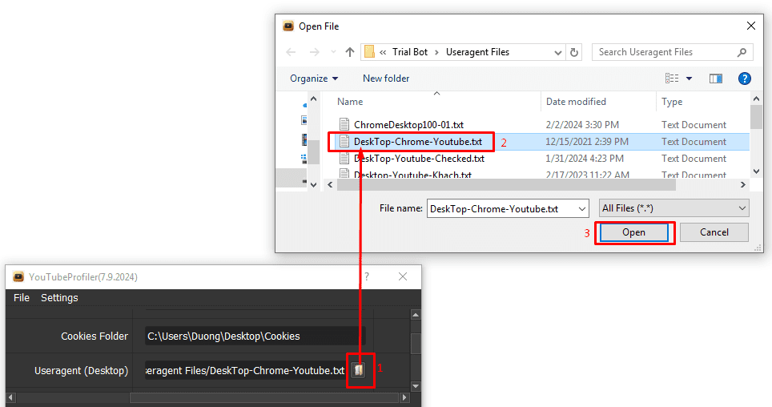Click the ChromeDesktop100-01.txt file icon

[x=344, y=125]
